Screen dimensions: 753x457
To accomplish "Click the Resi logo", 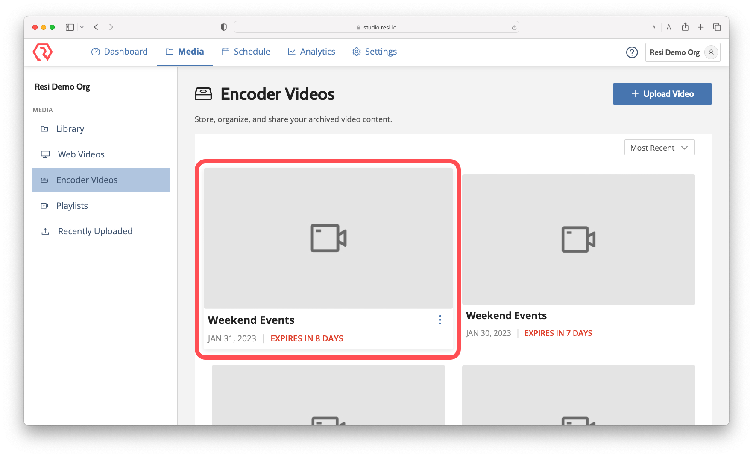I will (x=42, y=52).
